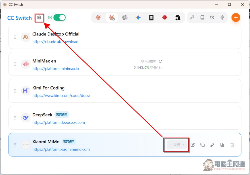
Task: Click the Xiaomi MiMo drag handle
Action: 15,145
